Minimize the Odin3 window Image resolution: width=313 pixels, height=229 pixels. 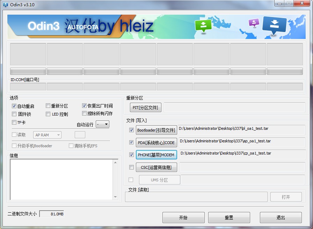pyautogui.click(x=279, y=3)
